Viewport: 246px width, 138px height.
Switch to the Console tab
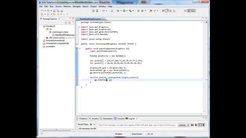(x=119, y=118)
